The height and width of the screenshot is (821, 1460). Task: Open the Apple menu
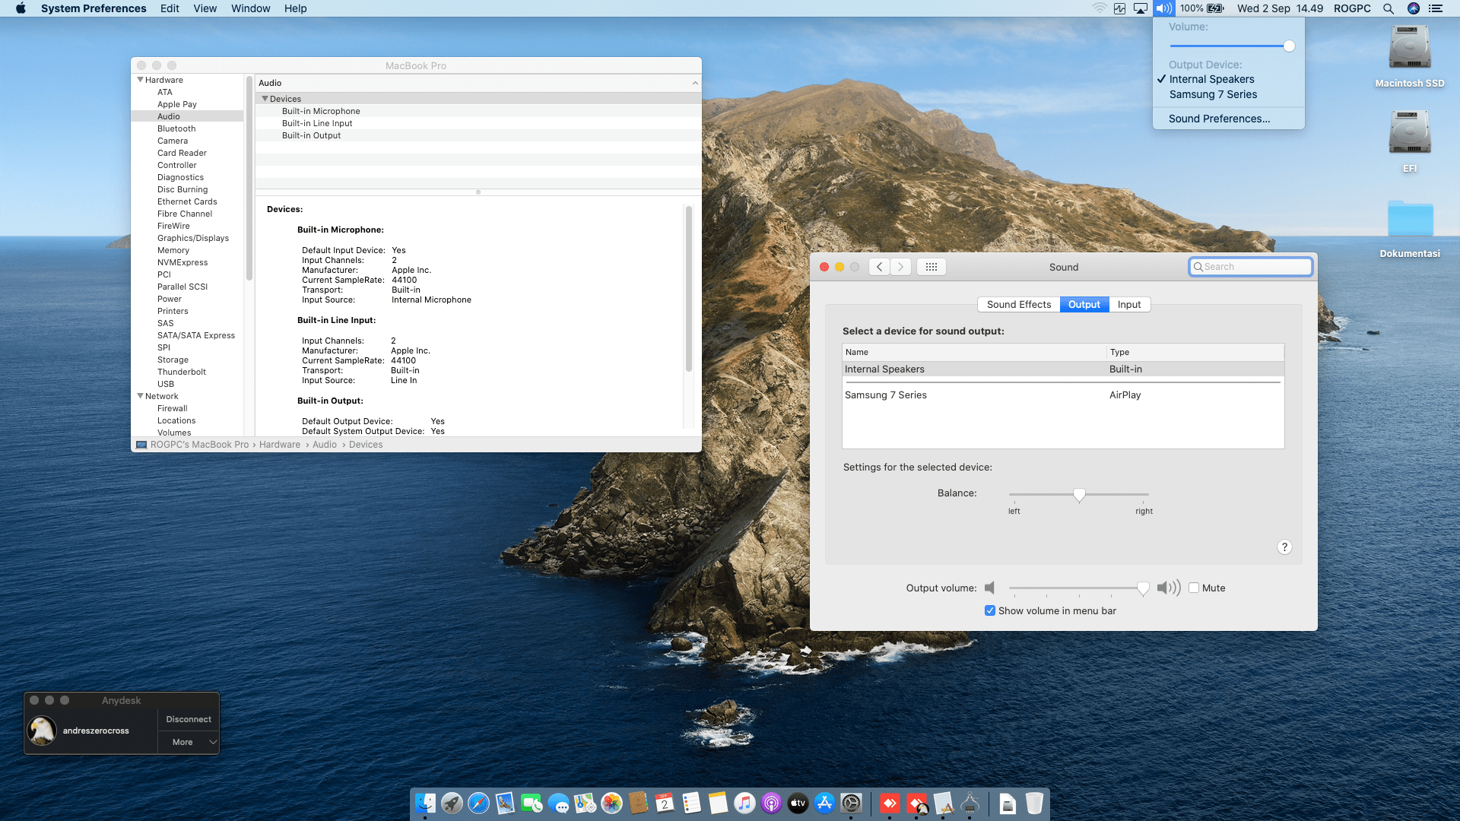point(21,8)
